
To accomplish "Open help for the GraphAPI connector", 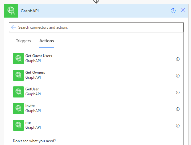I will tap(173, 11).
